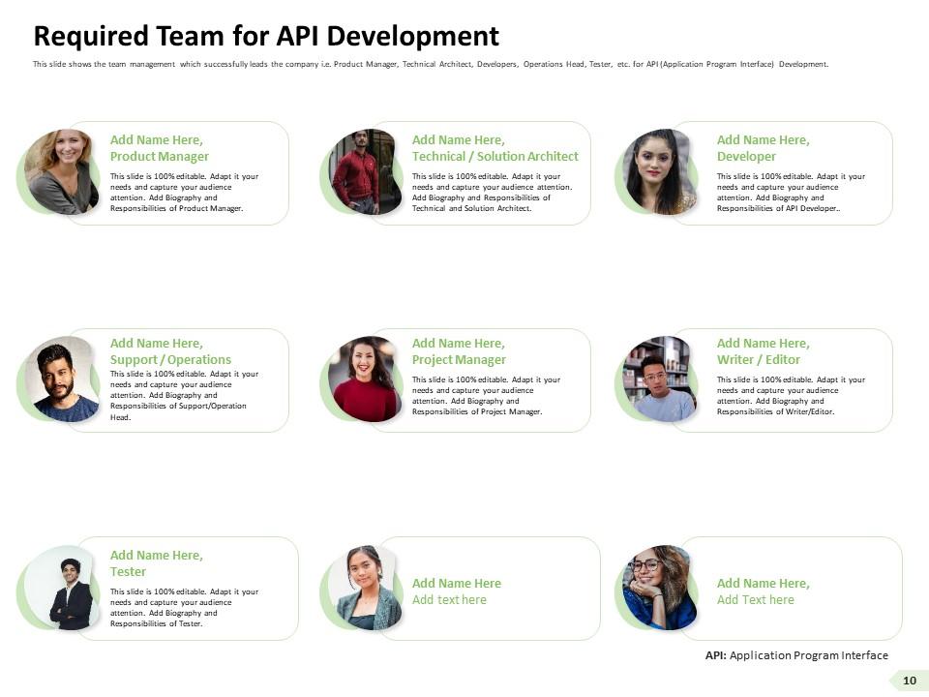Image resolution: width=929 pixels, height=697 pixels.
Task: Click the slide number 10 badge
Action: click(909, 682)
